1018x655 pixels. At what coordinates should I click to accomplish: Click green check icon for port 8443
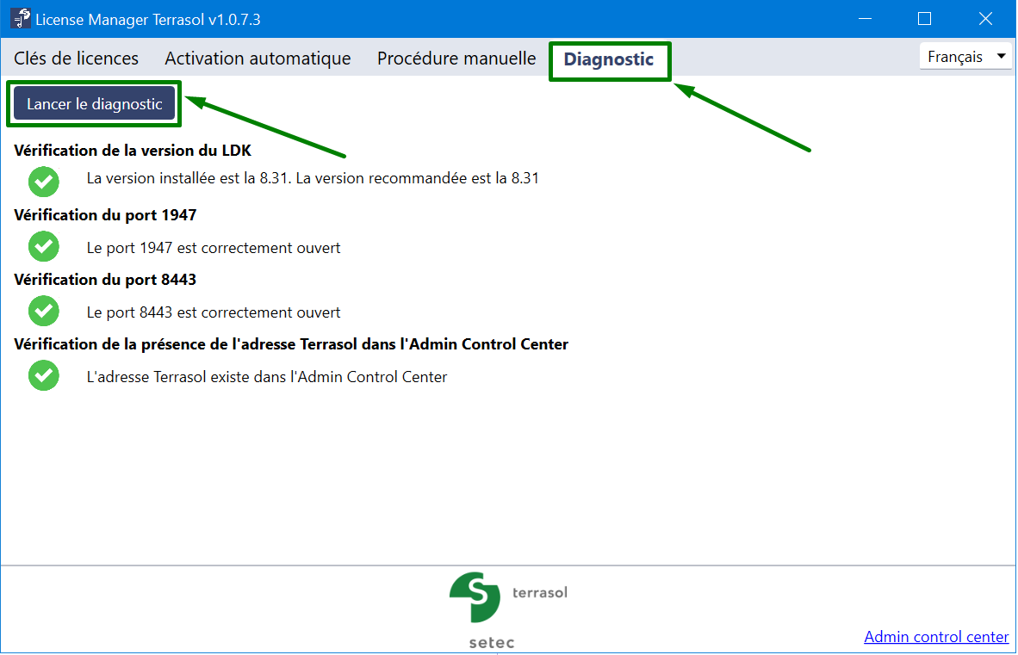44,311
